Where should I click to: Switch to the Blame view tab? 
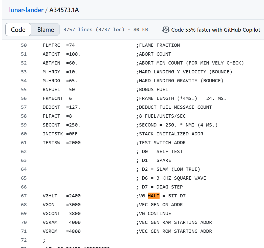pyautogui.click(x=46, y=30)
